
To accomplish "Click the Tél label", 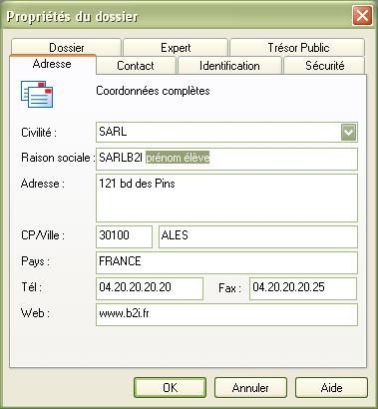I will tap(31, 287).
